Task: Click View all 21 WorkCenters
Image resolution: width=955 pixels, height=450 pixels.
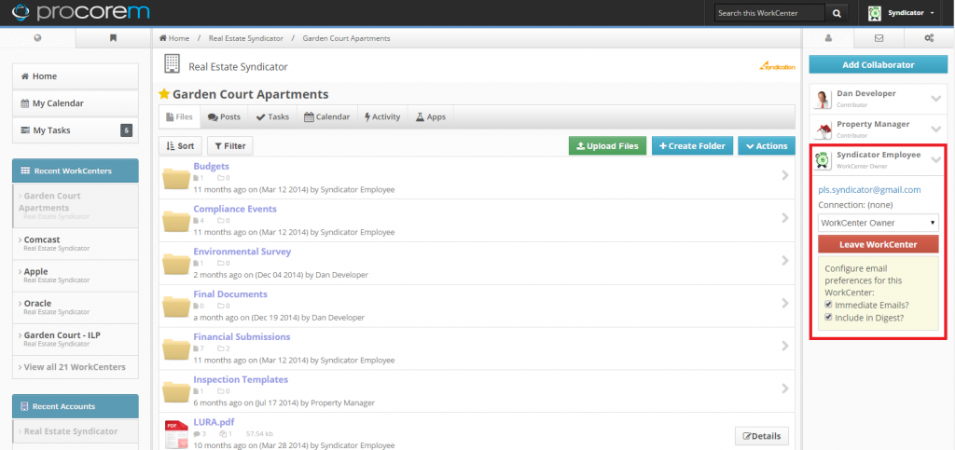Action: [76, 367]
